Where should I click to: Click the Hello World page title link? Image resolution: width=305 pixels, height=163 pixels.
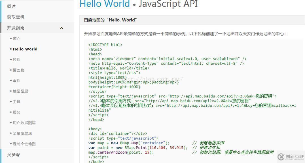pyautogui.click(x=105, y=4)
